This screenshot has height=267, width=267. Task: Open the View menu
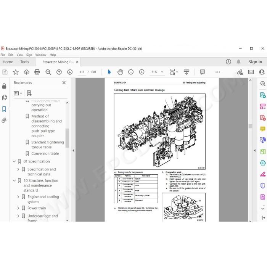[x=20, y=55]
